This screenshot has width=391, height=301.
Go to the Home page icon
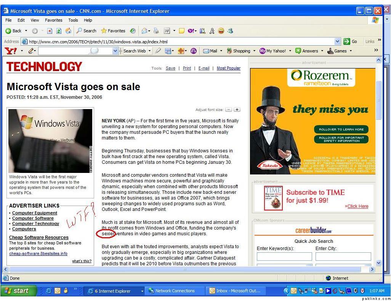coord(68,31)
